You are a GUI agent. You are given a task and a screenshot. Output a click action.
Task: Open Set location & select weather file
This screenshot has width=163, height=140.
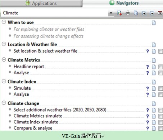[45, 51]
